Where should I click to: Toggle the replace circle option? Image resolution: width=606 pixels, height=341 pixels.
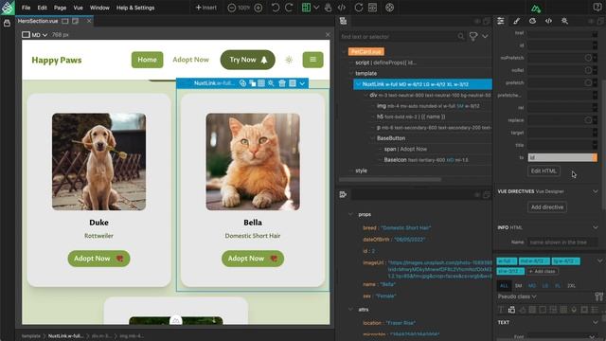pyautogui.click(x=588, y=120)
